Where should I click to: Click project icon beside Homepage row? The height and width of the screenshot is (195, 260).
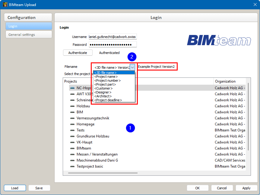coord(72,124)
